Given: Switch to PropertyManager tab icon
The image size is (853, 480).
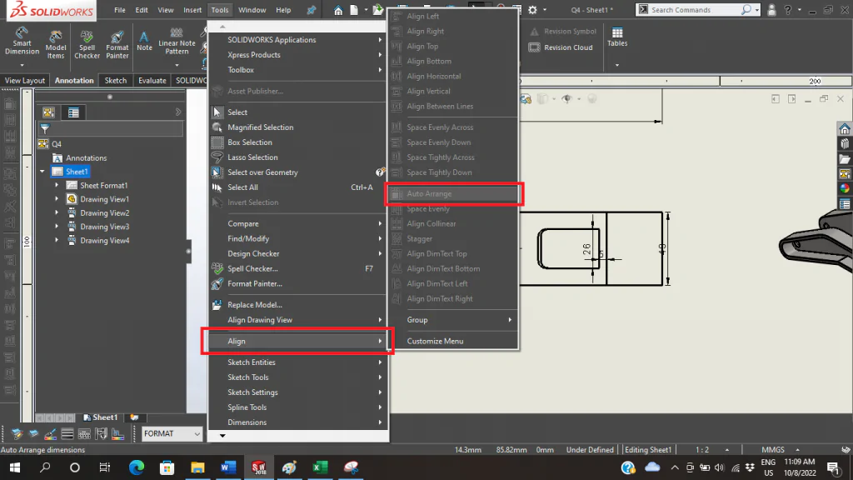Looking at the screenshot, I should [73, 112].
